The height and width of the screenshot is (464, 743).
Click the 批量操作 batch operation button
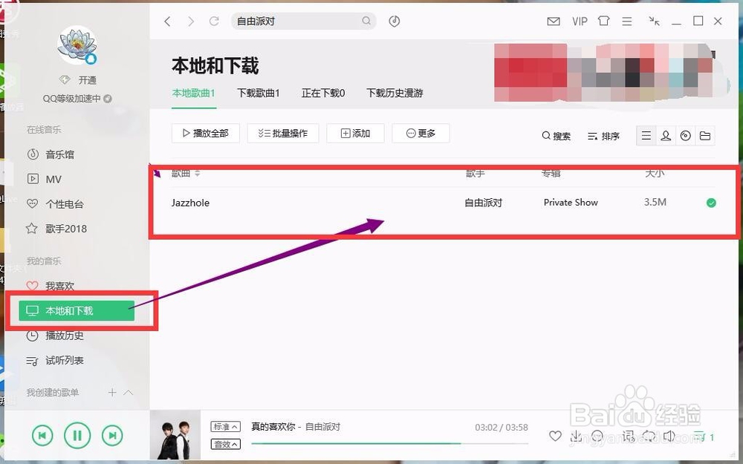tap(283, 134)
